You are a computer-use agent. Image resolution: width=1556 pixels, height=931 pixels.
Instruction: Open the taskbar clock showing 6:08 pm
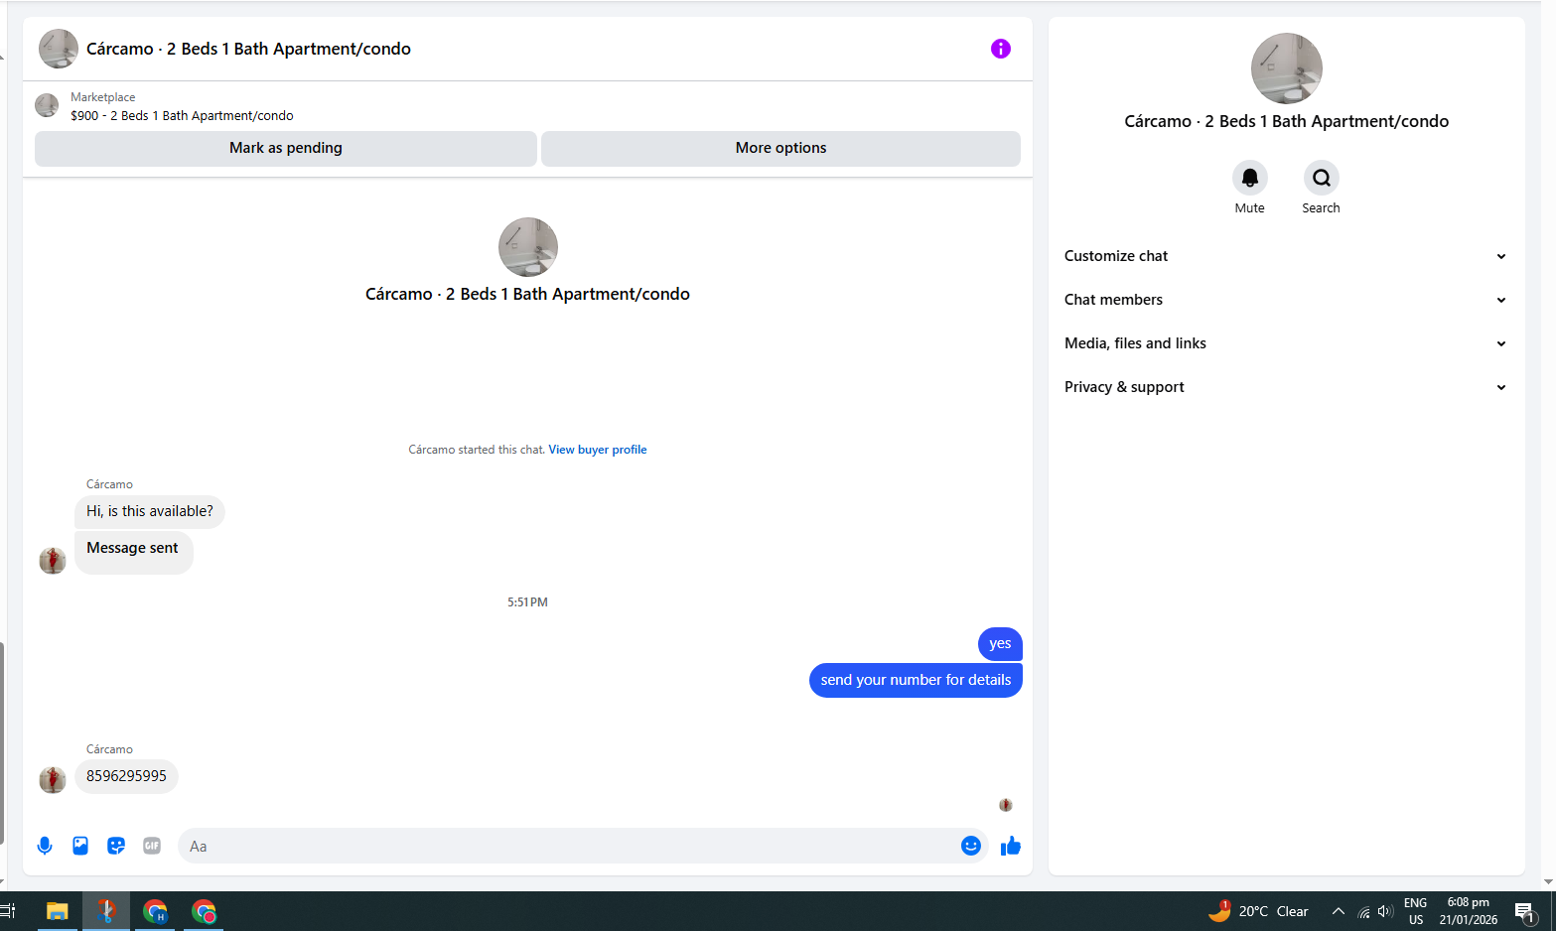coord(1468,911)
